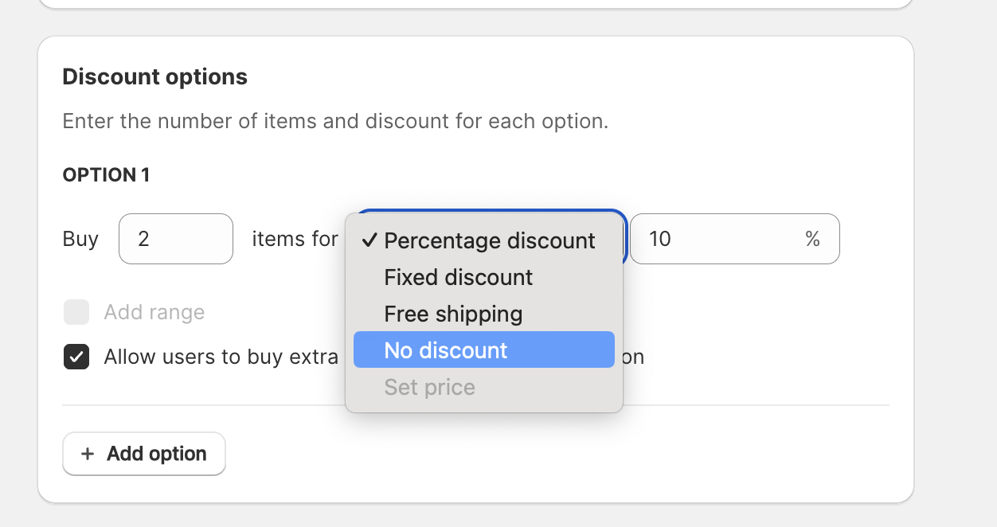Click the greyed-out Set price option
Viewport: 997px width, 527px height.
pos(429,387)
